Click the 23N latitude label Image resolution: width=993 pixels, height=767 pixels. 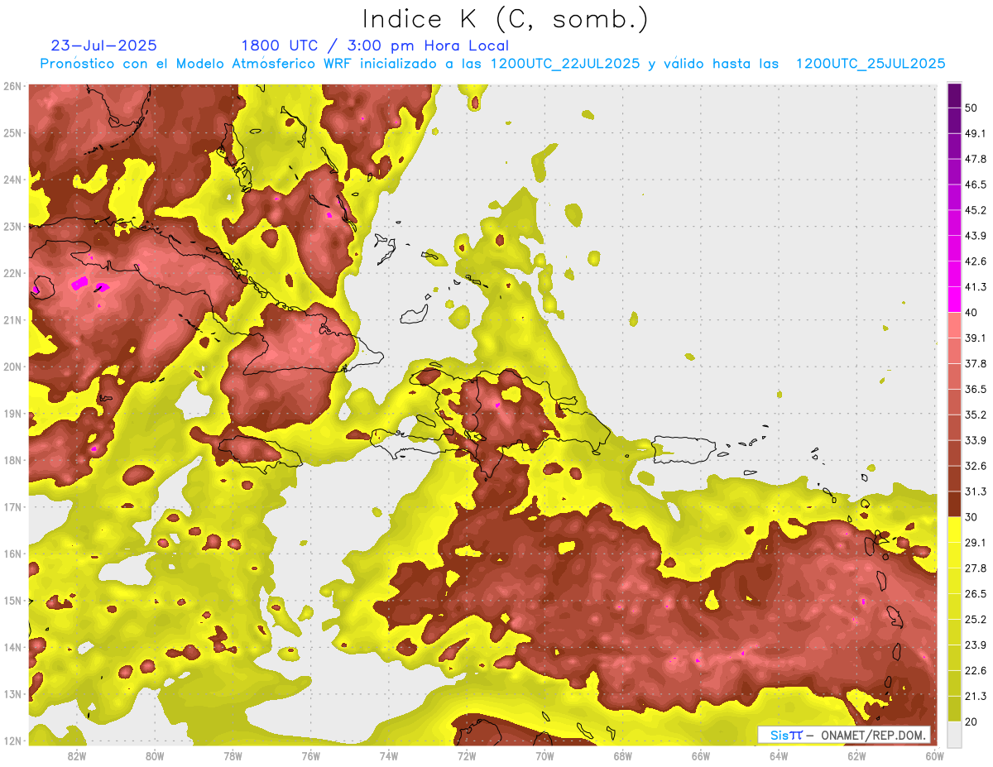(12, 226)
